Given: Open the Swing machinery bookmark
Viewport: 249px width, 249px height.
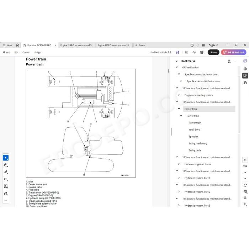Looking at the screenshot, I should click(x=198, y=143).
